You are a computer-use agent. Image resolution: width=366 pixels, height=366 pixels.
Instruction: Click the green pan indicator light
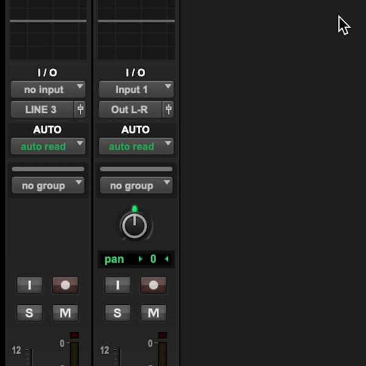[x=135, y=209]
